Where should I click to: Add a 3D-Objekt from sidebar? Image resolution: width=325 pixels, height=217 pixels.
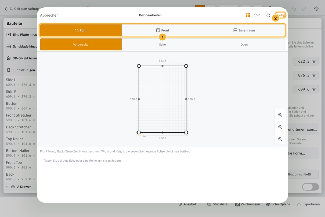(x=21, y=58)
